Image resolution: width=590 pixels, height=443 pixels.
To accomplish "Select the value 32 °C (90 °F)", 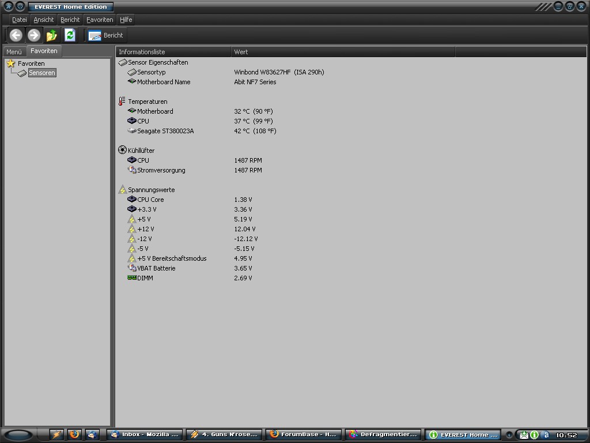I will pos(254,111).
